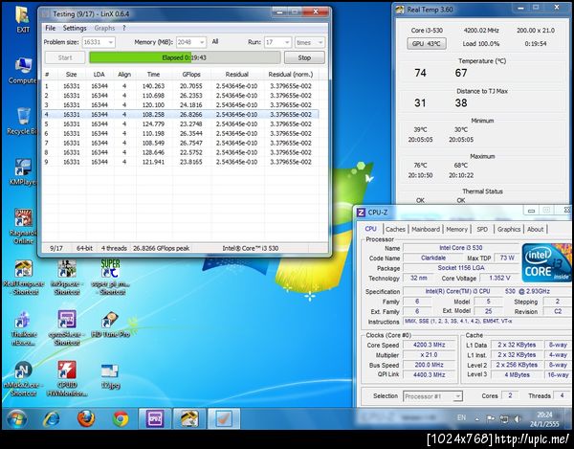Viewport: 574px width, 449px height.
Task: Switch to Mainboard tab in CPU-Z
Action: click(x=426, y=229)
